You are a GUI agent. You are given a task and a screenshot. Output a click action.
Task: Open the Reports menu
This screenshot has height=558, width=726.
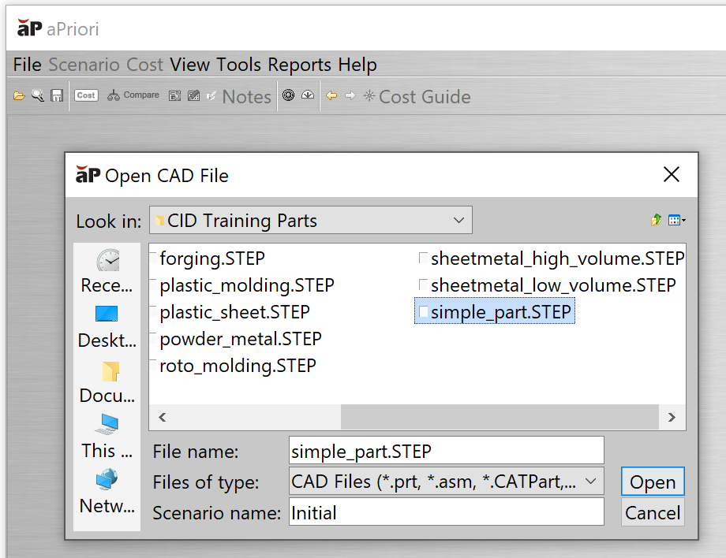300,65
